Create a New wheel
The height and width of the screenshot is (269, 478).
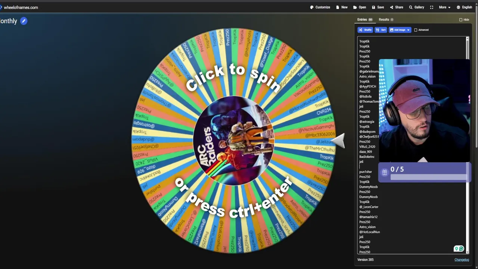point(342,7)
